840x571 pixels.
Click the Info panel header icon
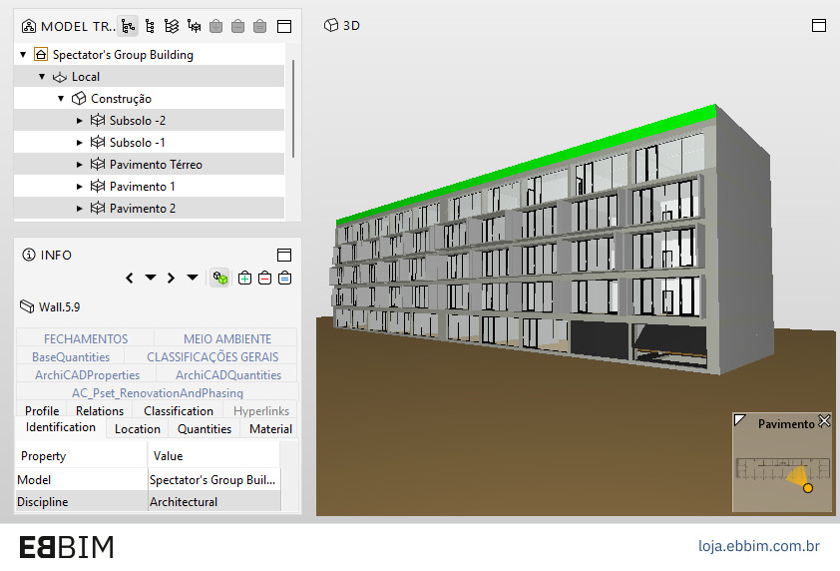(x=28, y=255)
